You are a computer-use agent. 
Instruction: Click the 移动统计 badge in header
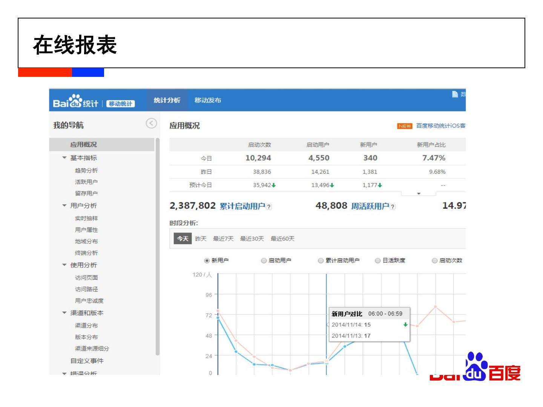tap(121, 104)
